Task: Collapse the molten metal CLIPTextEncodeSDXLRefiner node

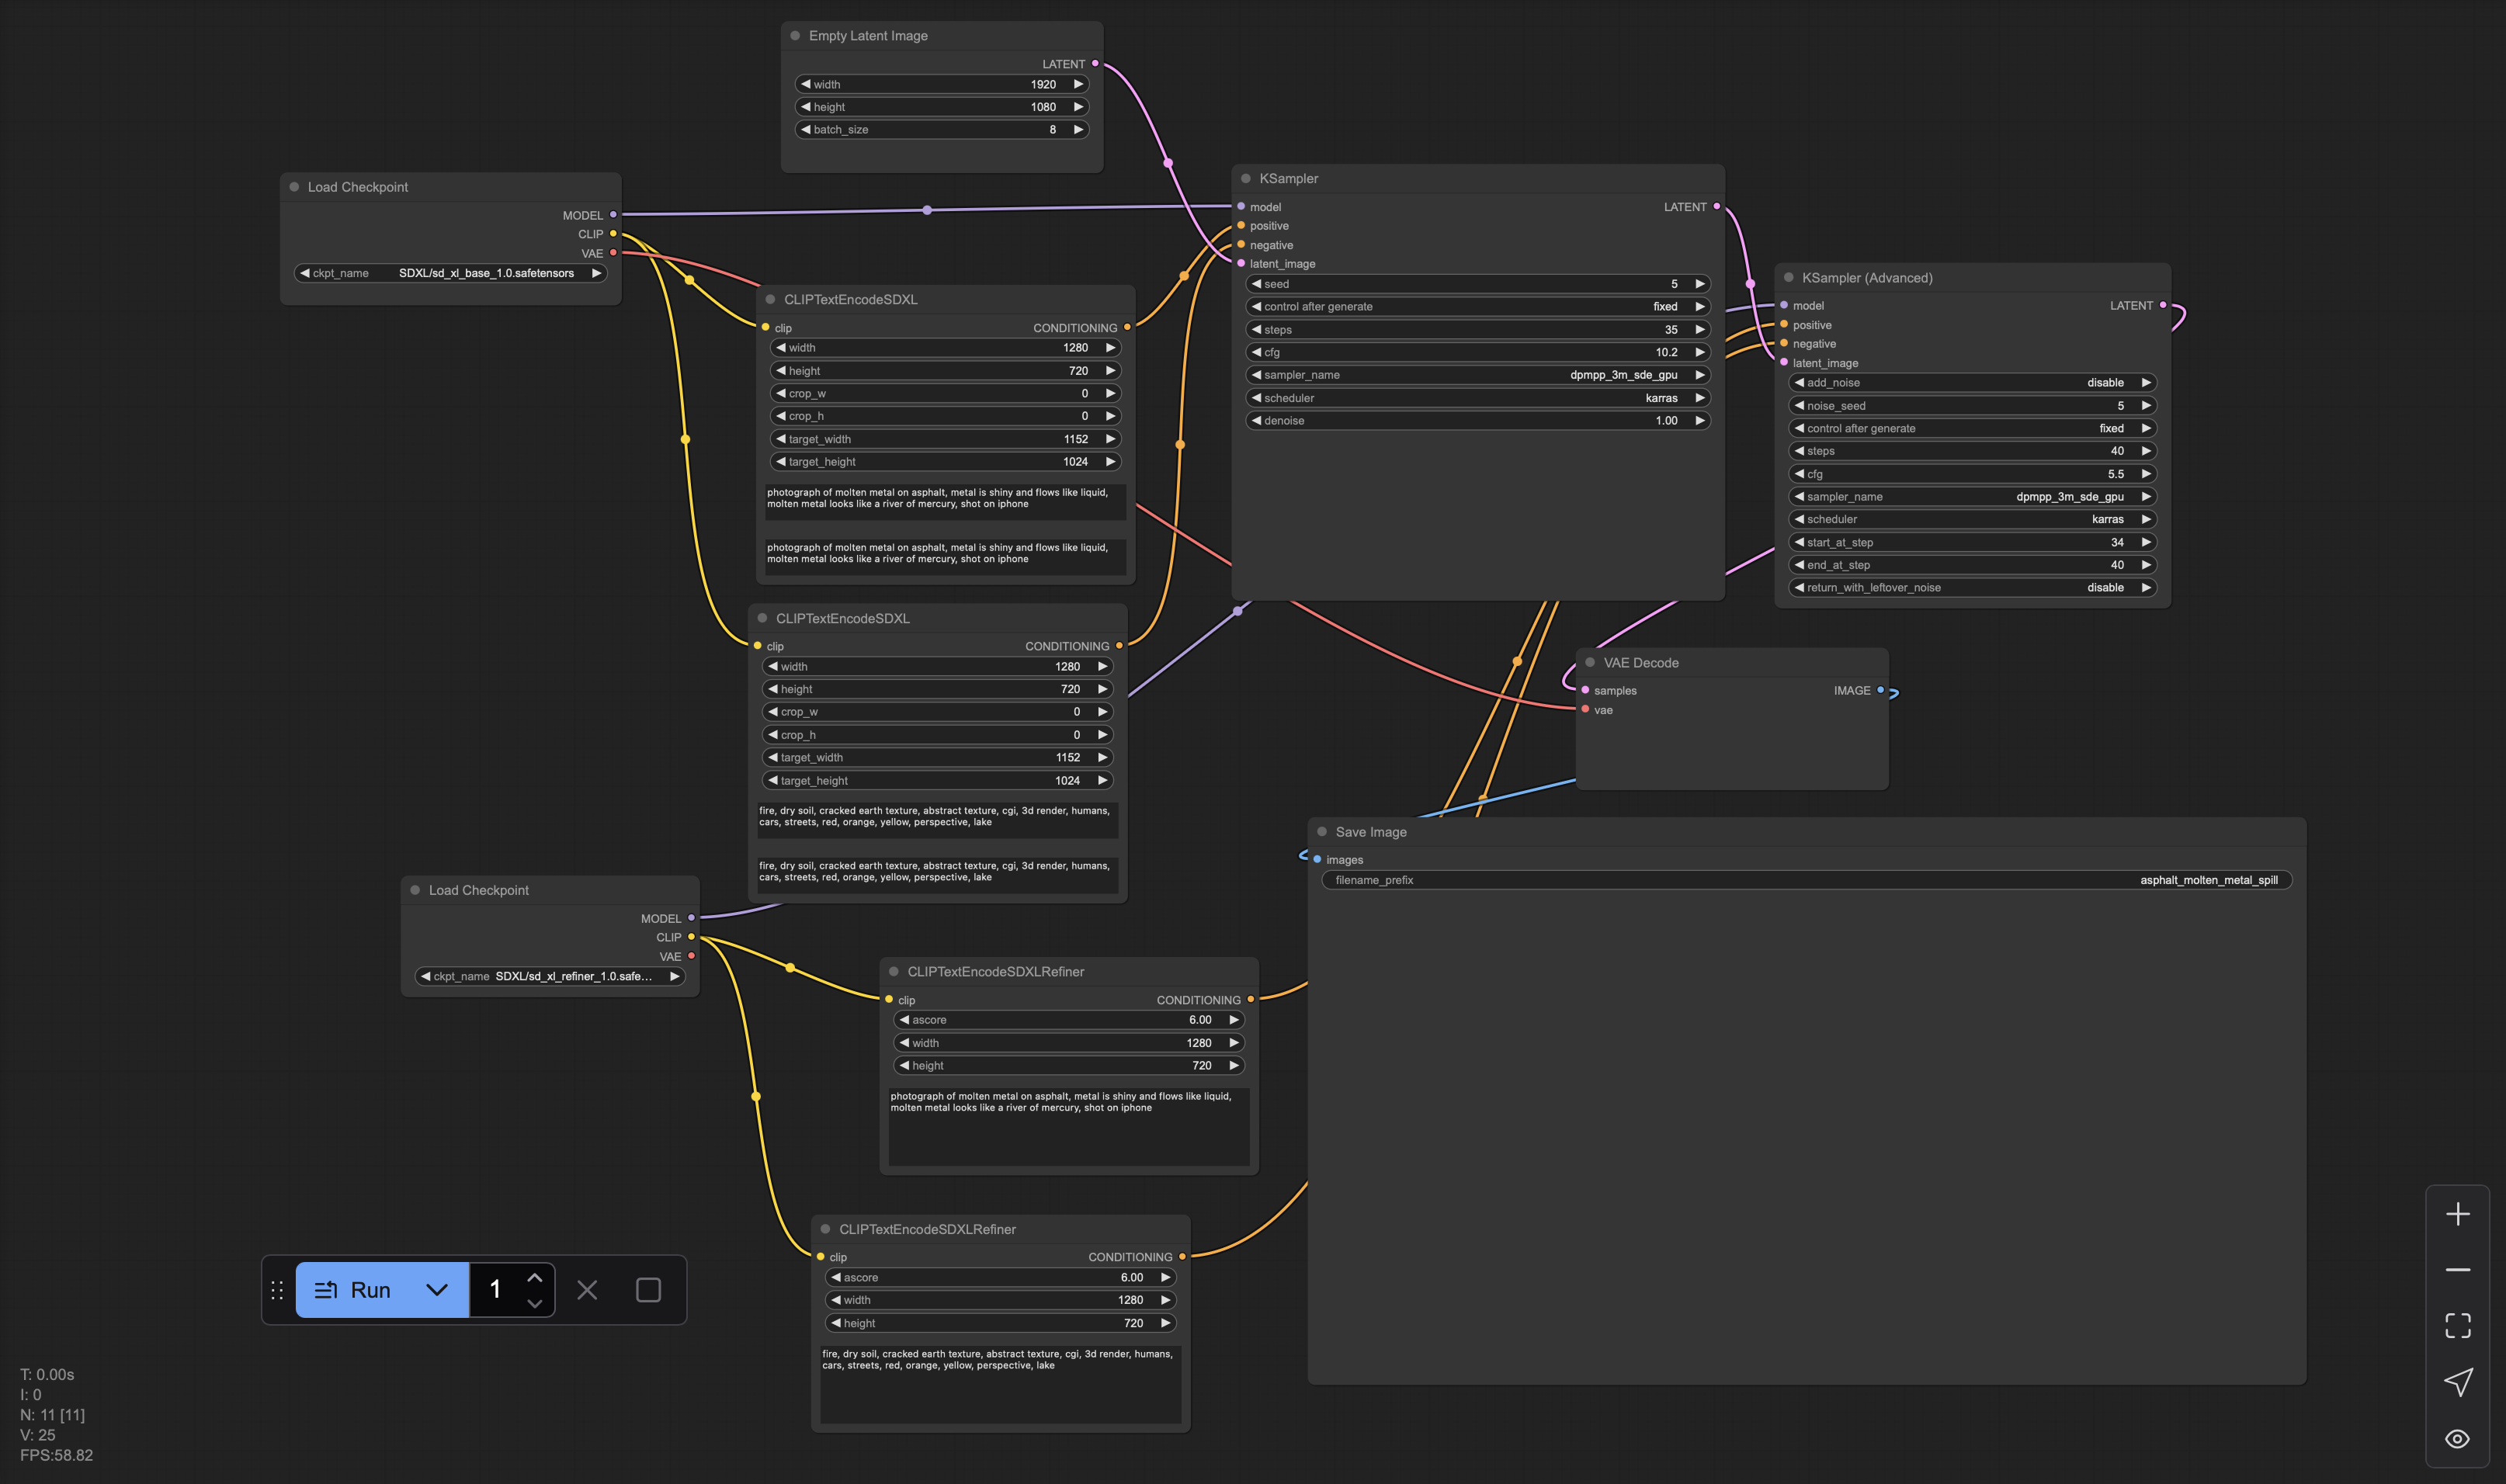Action: [894, 971]
